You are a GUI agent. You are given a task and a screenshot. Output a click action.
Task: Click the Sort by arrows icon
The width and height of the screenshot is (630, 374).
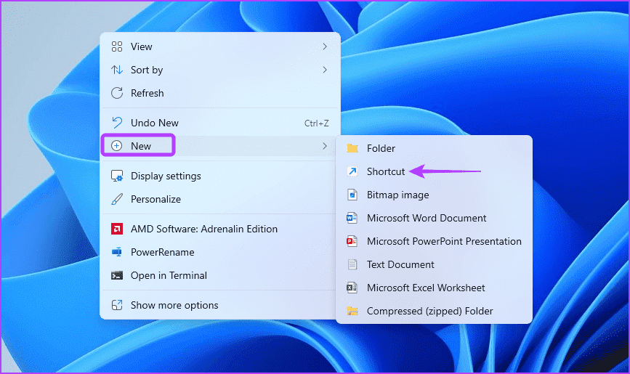click(x=116, y=70)
